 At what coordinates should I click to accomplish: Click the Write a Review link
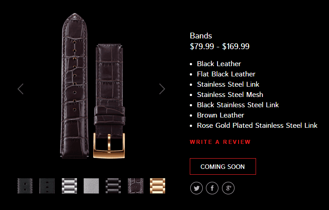220,142
